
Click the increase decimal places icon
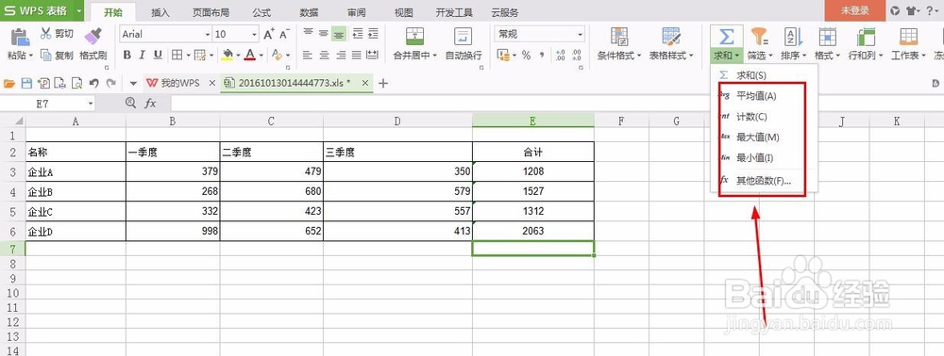561,56
